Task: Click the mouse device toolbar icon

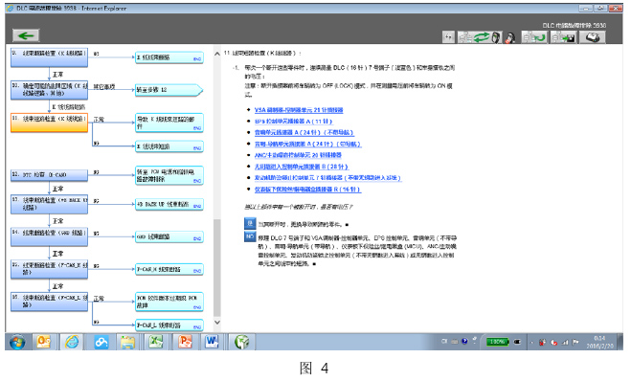Action: (496, 38)
